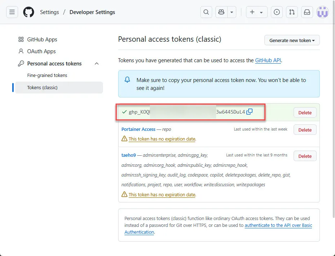Copy the new access token with copy icon
Image resolution: width=335 pixels, height=256 pixels.
pyautogui.click(x=249, y=112)
